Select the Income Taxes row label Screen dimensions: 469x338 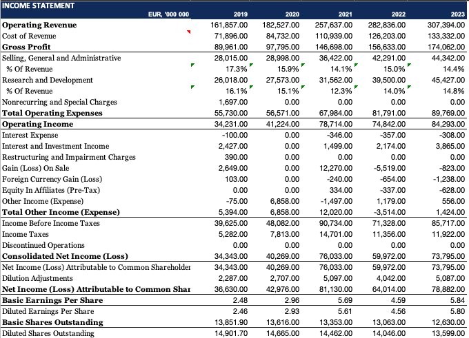(26, 235)
